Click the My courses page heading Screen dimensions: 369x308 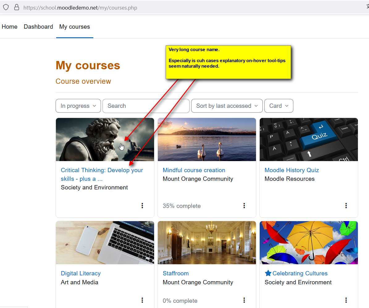click(x=88, y=65)
